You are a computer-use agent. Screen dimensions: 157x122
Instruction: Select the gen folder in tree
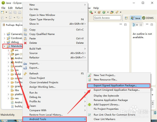[x=17, y=54]
